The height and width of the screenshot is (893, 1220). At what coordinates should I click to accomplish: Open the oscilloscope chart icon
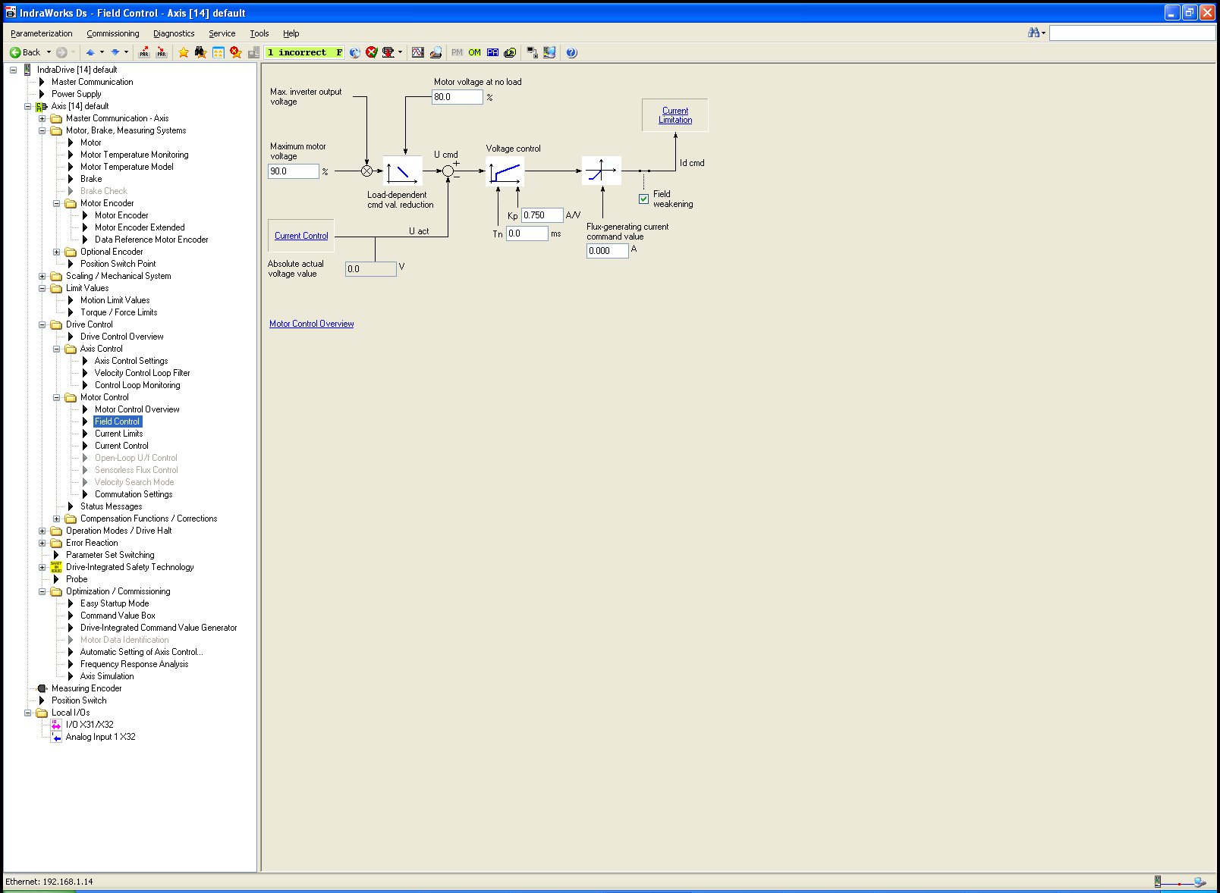(x=417, y=52)
